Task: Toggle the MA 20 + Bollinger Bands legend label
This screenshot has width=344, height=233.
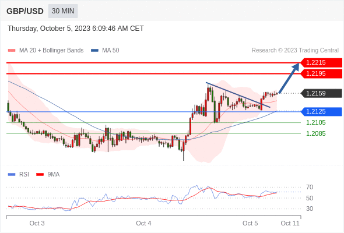Action: tap(51, 51)
